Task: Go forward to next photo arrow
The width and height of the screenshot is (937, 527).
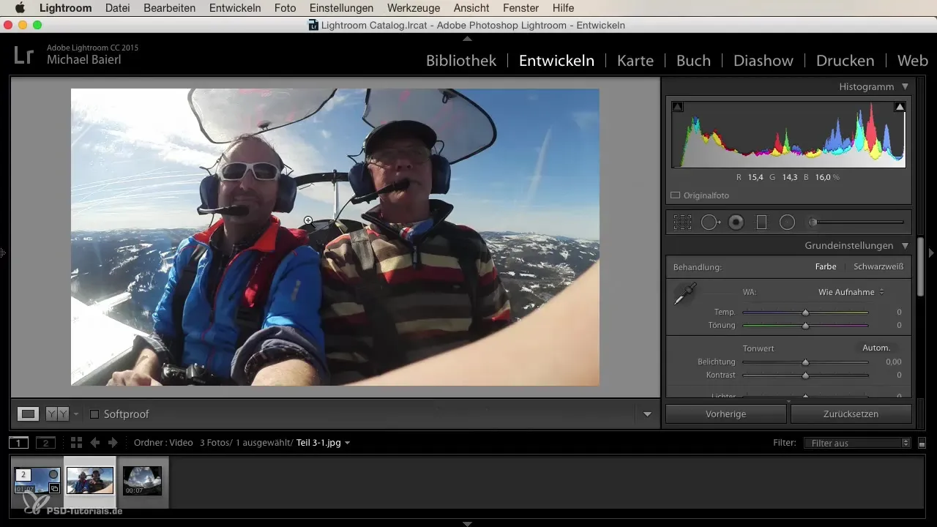Action: click(x=113, y=443)
